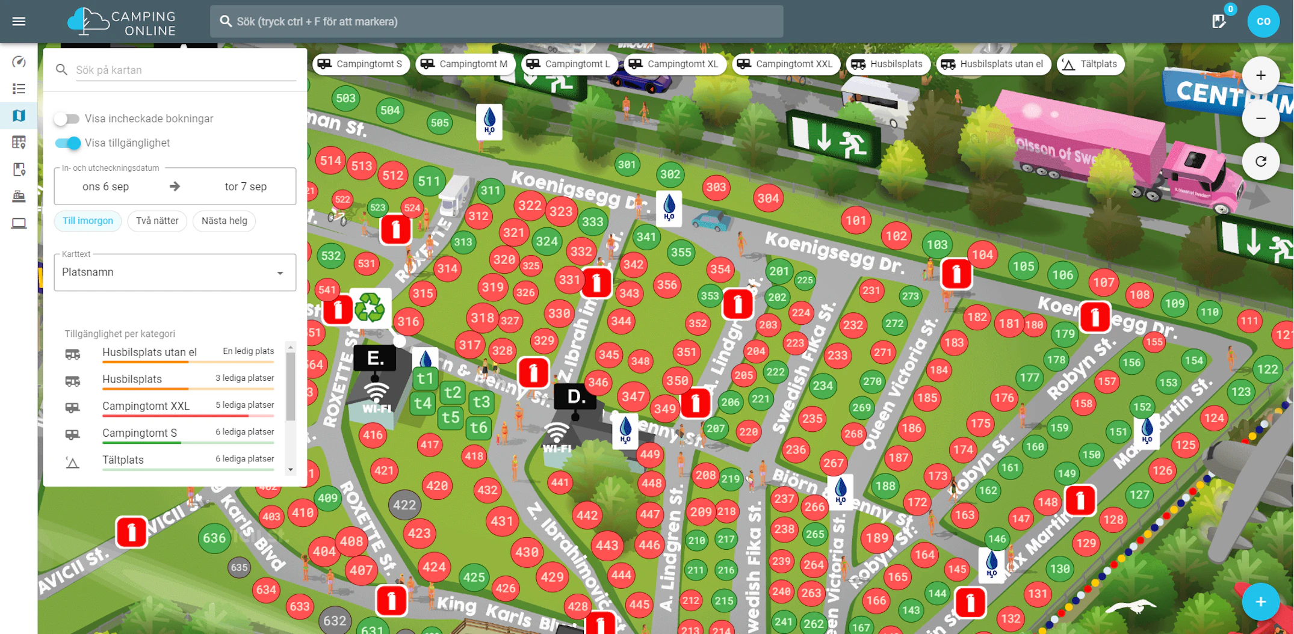Click the magnifier icon in top search bar

pyautogui.click(x=226, y=22)
